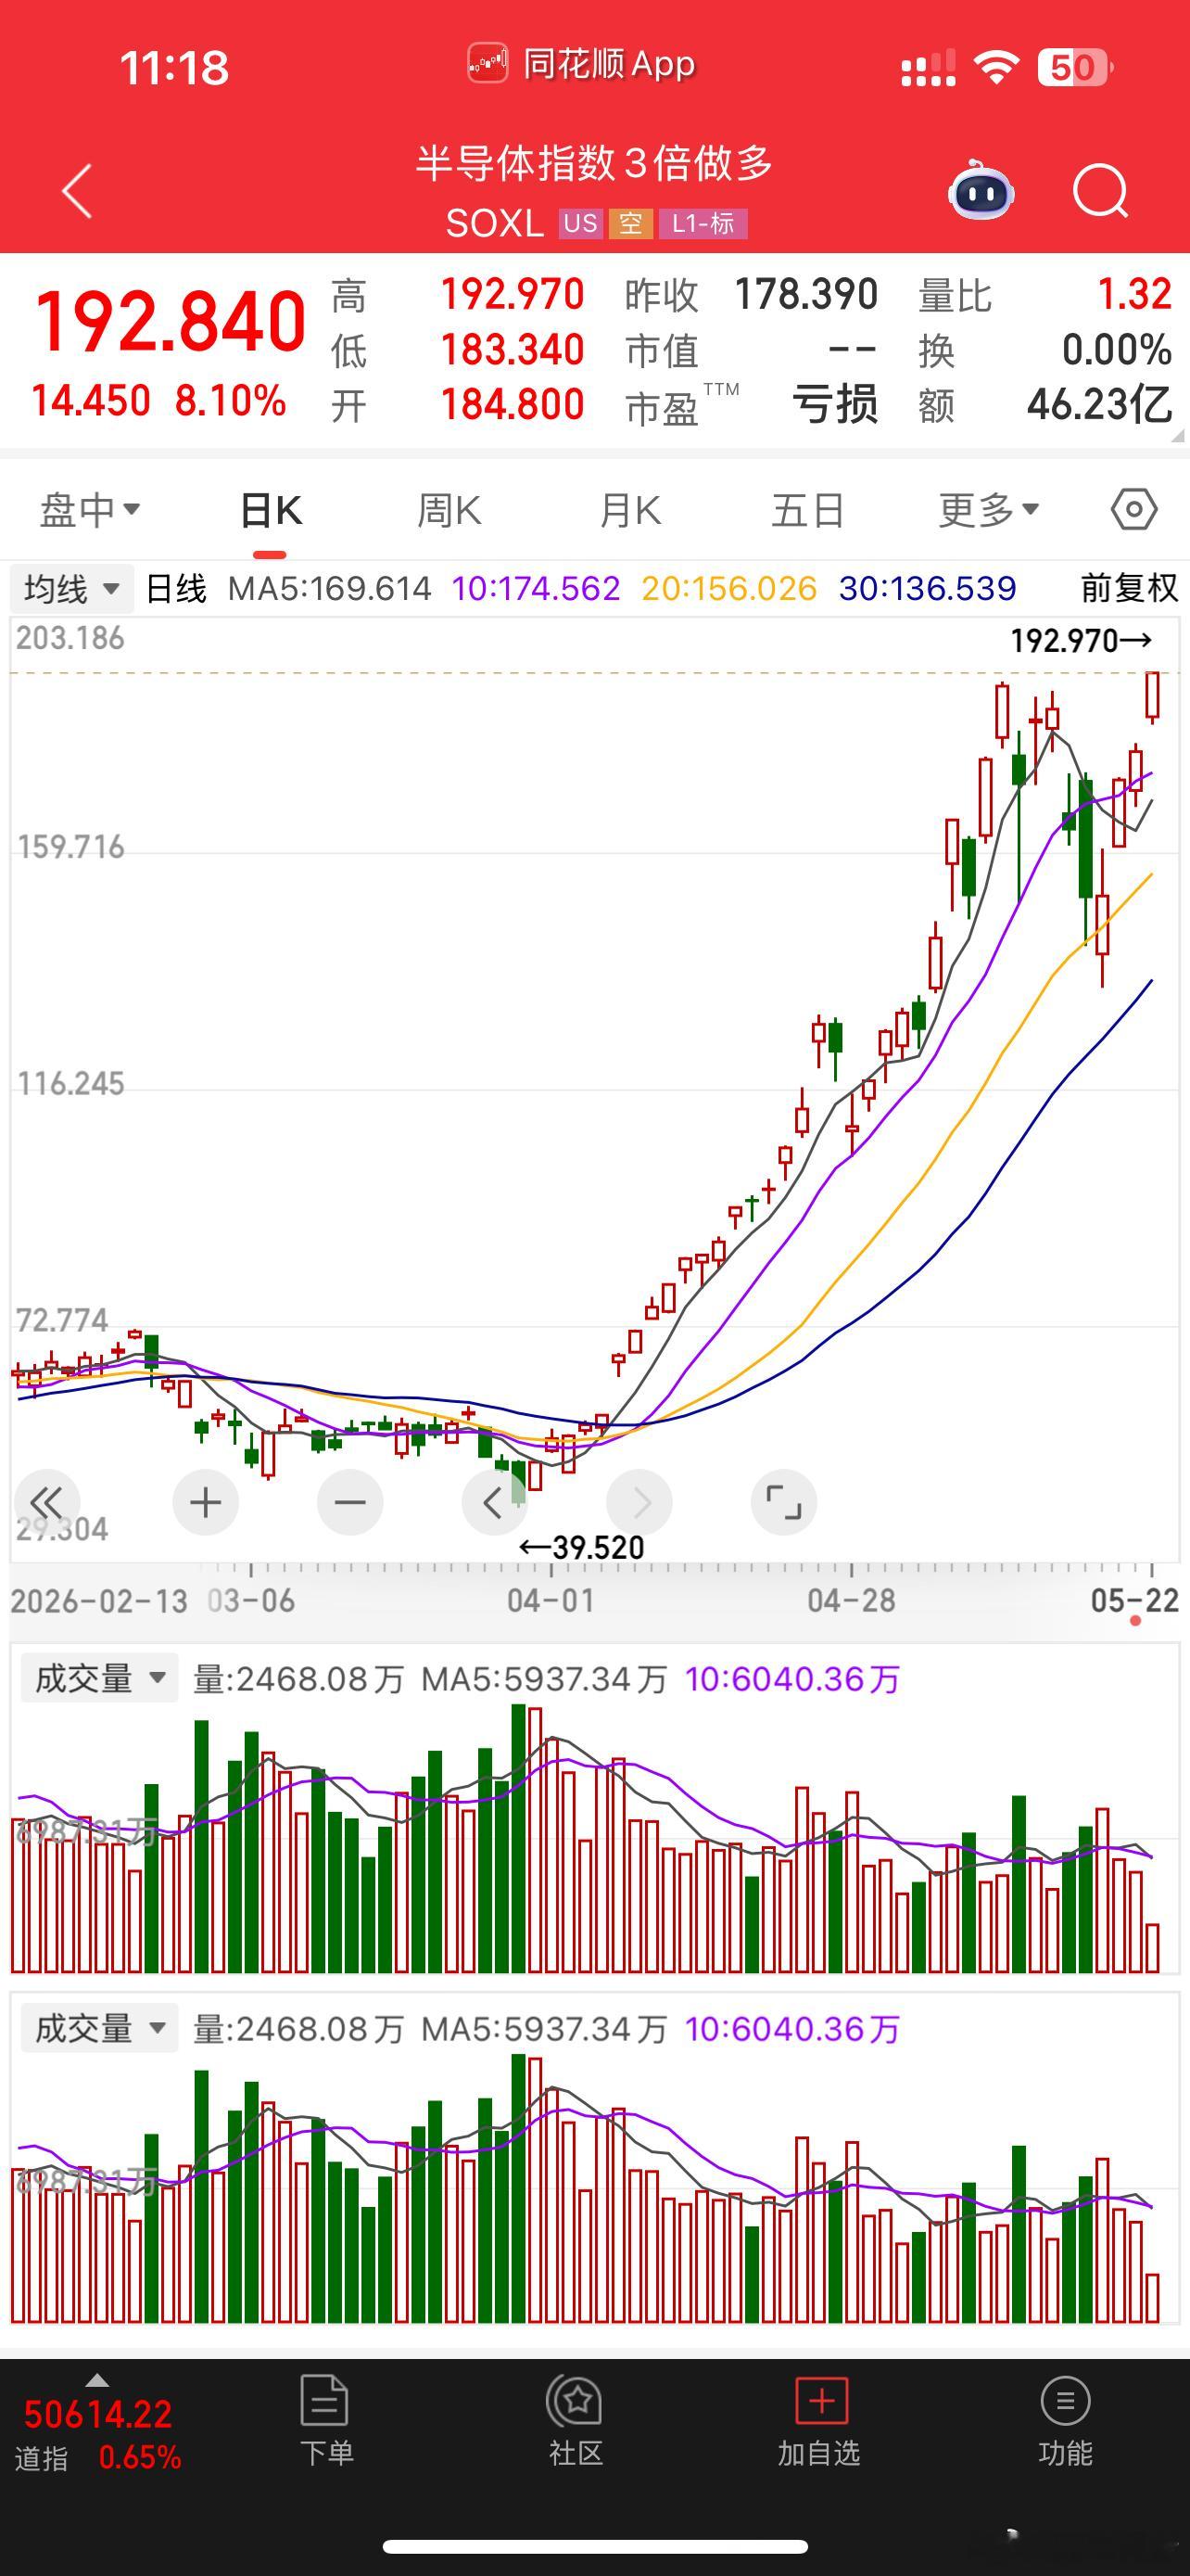Viewport: 1190px width, 2576px height.
Task: Open 盘中 dropdown
Action: [89, 510]
